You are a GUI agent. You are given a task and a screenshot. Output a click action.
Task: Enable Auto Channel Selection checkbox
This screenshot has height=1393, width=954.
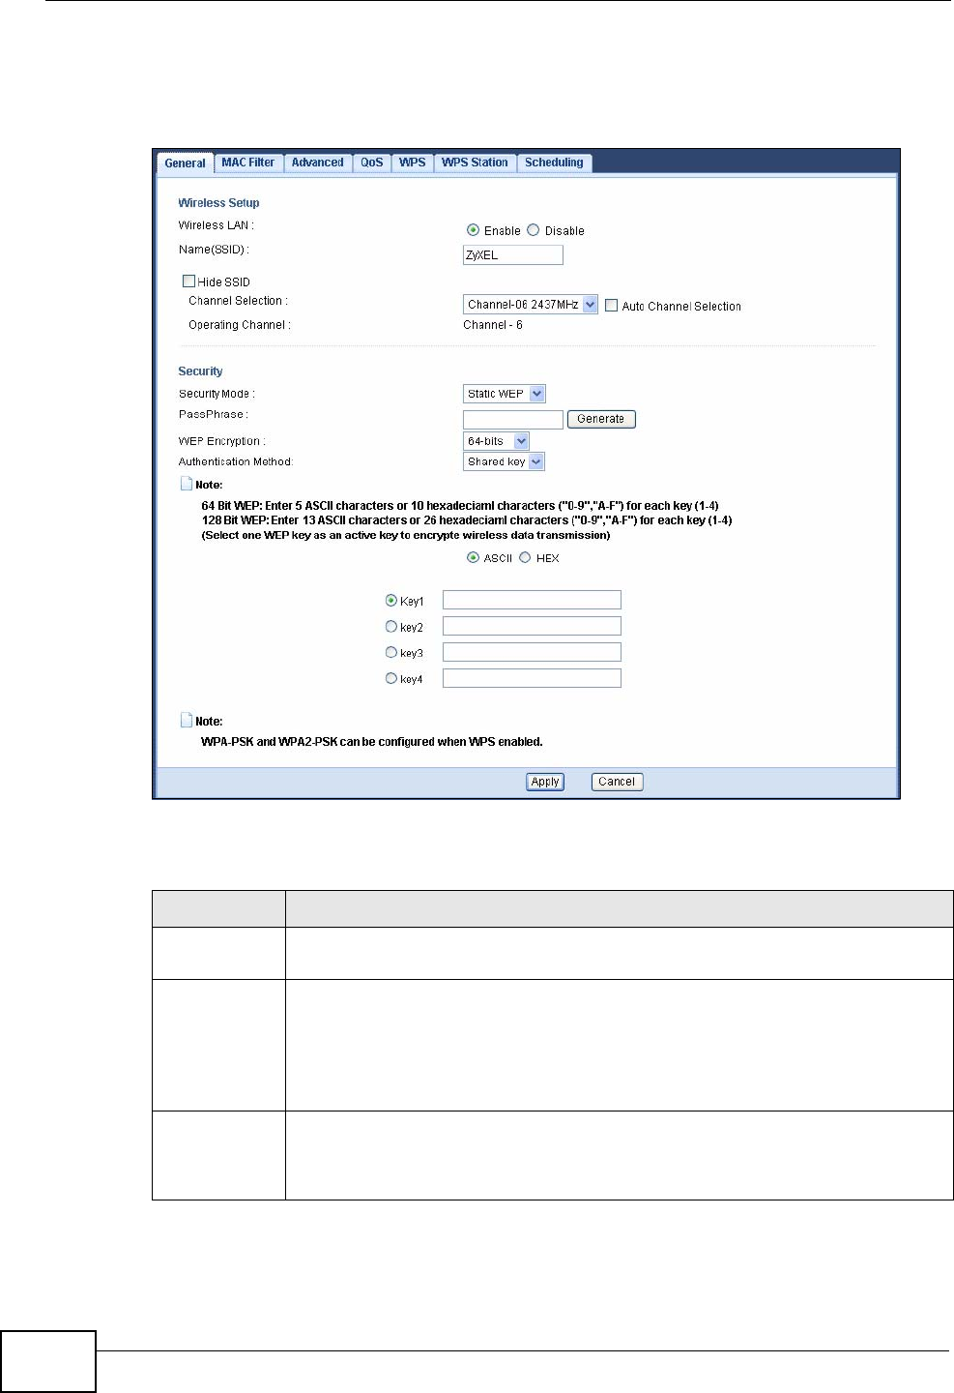611,306
